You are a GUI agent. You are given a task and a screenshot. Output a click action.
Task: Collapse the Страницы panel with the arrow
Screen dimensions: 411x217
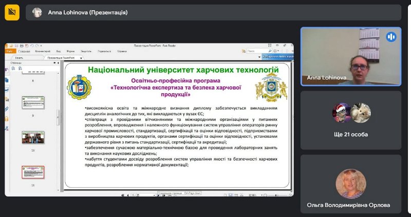pyautogui.click(x=58, y=63)
